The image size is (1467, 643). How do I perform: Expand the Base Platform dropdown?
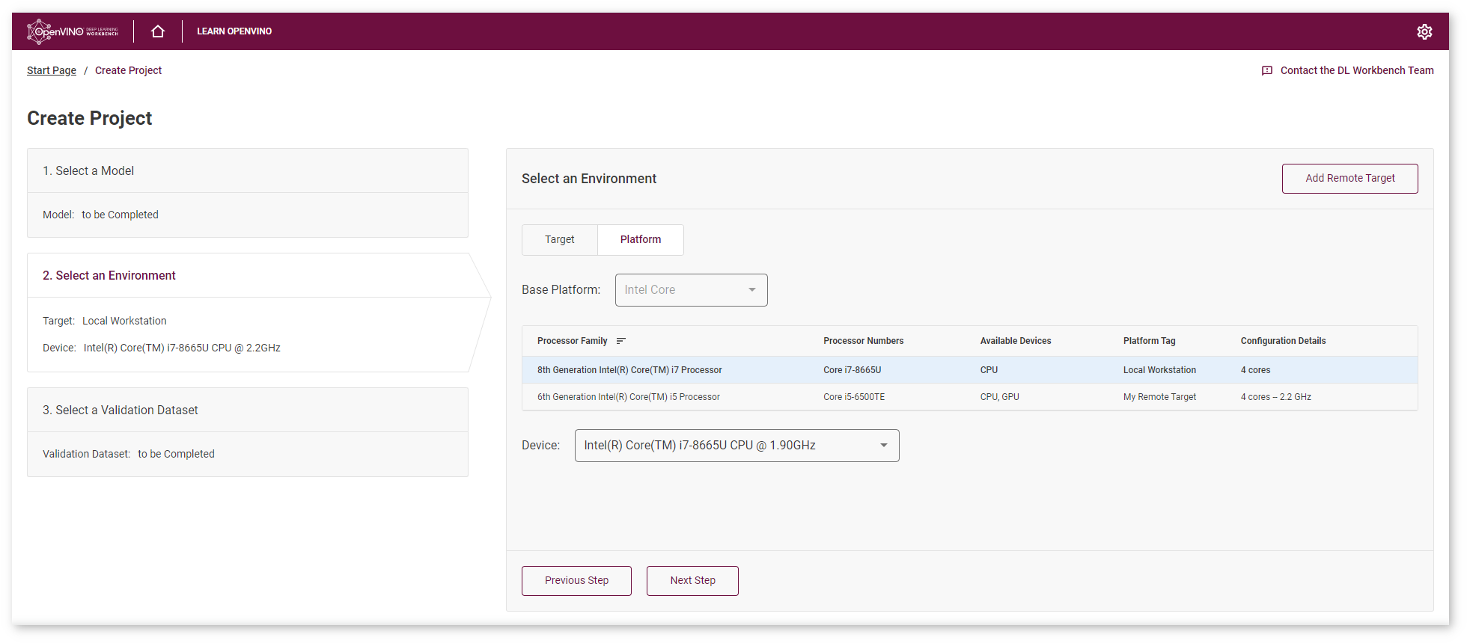pyautogui.click(x=691, y=290)
